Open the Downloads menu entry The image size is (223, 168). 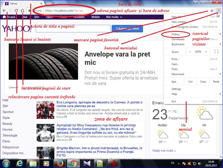point(178,39)
